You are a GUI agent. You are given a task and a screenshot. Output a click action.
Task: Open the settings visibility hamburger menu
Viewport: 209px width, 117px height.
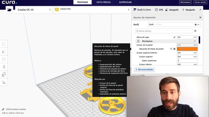click(195, 31)
